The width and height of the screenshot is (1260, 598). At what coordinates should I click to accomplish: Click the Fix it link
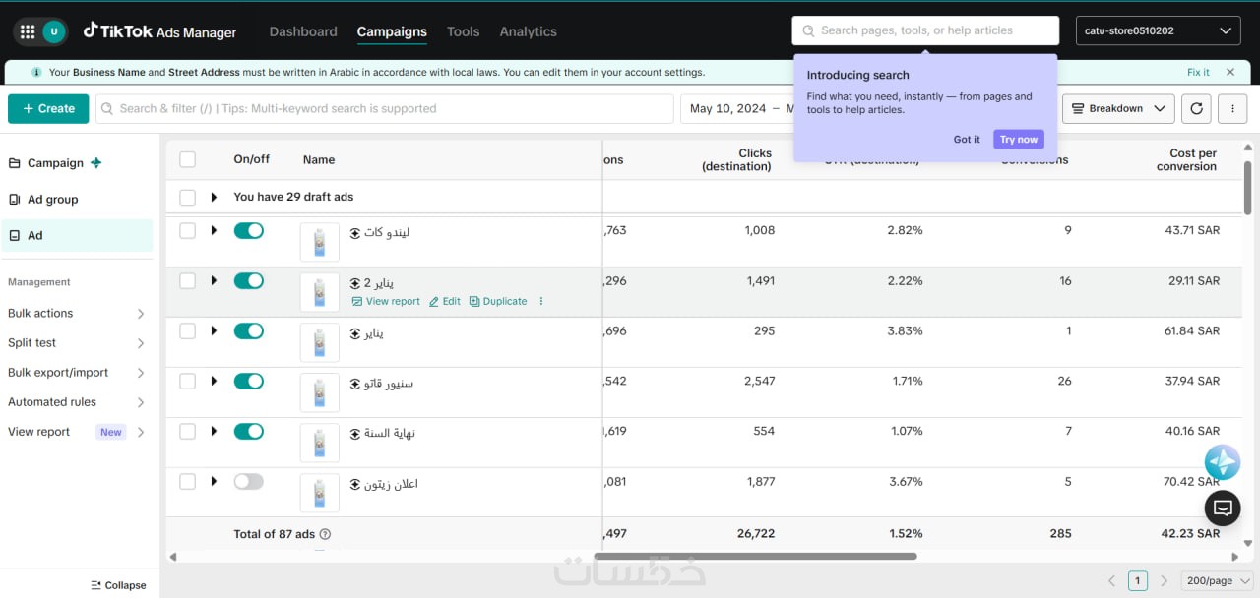(1198, 73)
